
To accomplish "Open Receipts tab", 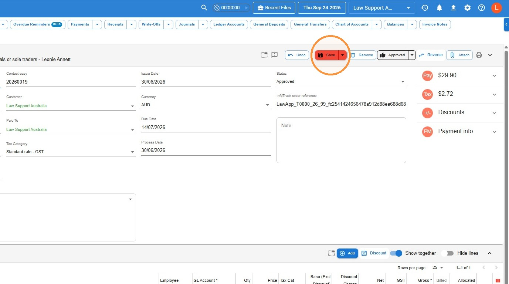I will [115, 24].
